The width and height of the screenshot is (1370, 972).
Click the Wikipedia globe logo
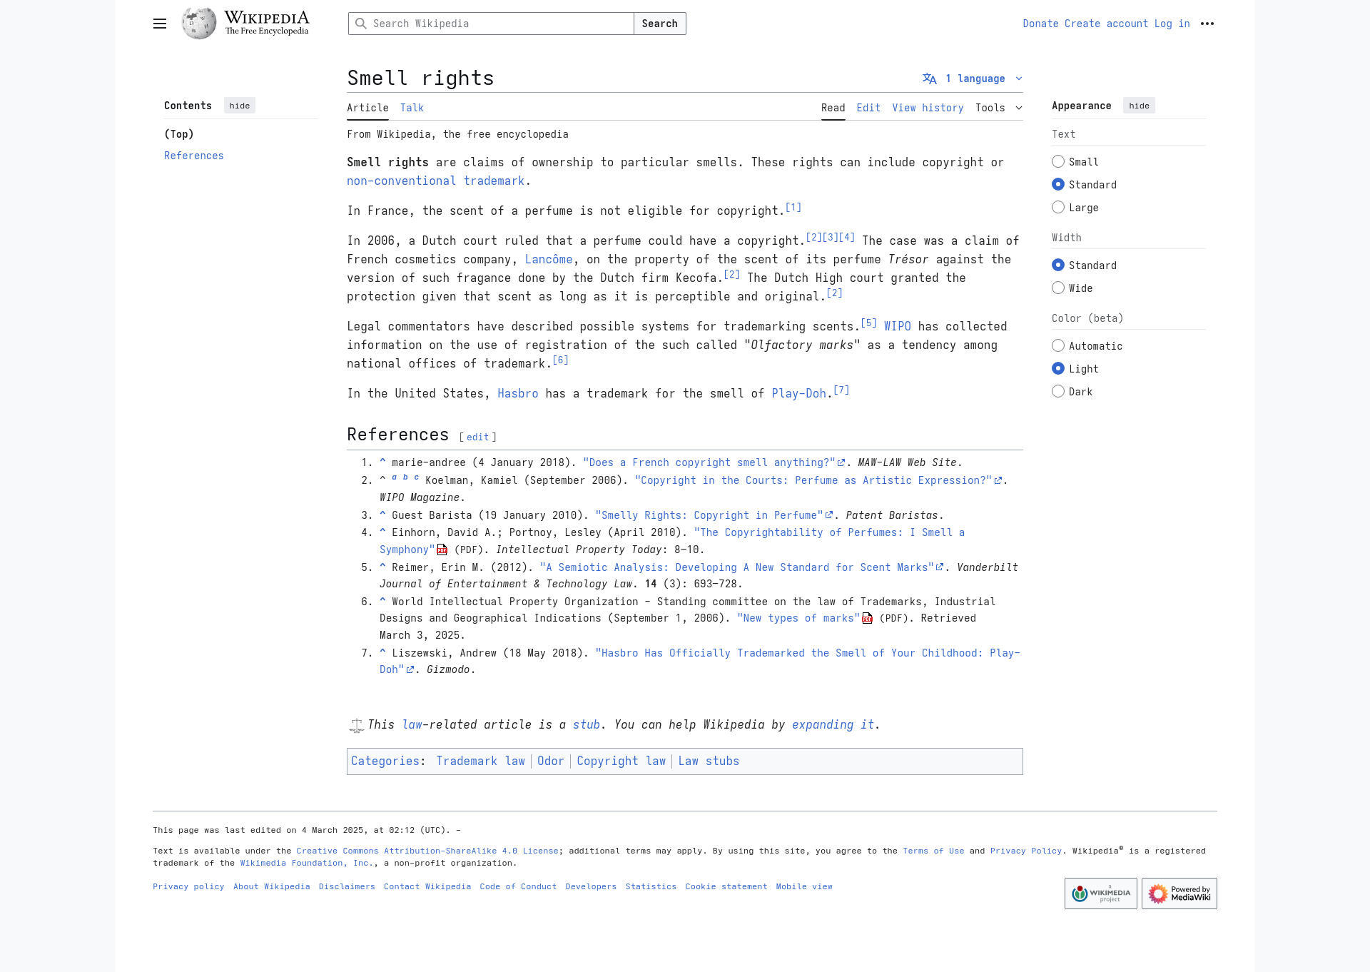[x=199, y=24]
